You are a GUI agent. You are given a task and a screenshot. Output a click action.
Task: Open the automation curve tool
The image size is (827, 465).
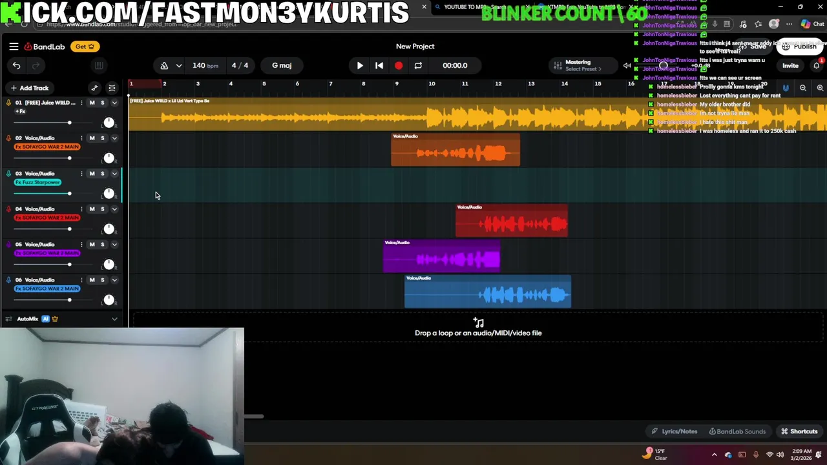point(94,88)
